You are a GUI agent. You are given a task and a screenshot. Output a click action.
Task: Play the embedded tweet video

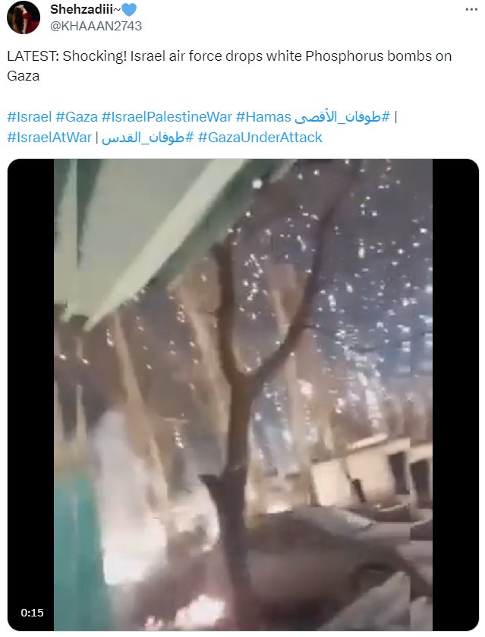point(243,395)
